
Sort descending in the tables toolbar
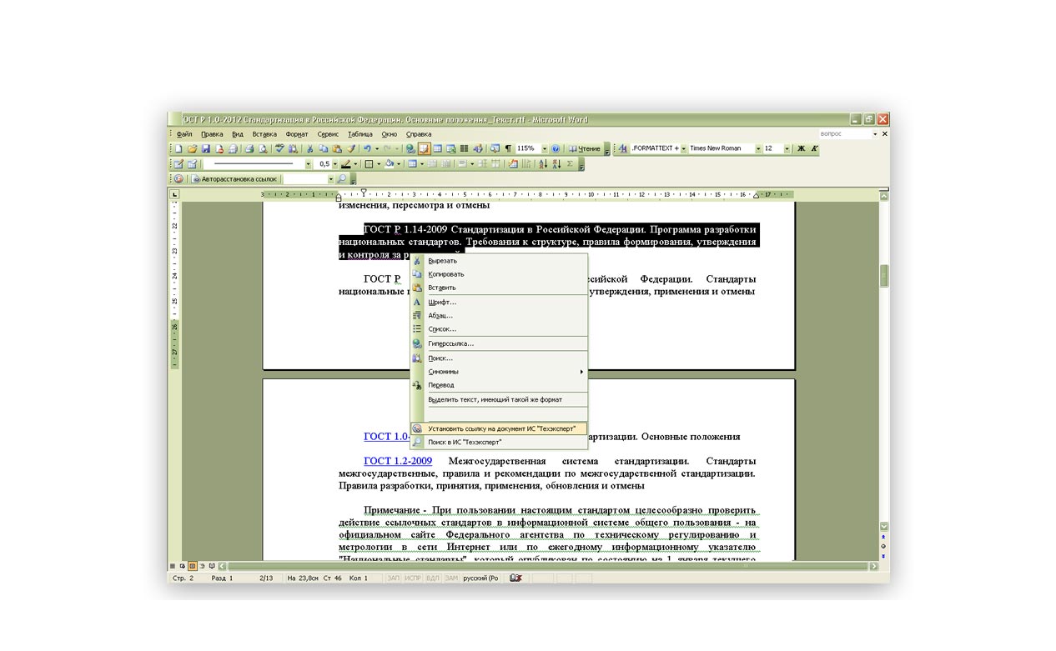(556, 164)
